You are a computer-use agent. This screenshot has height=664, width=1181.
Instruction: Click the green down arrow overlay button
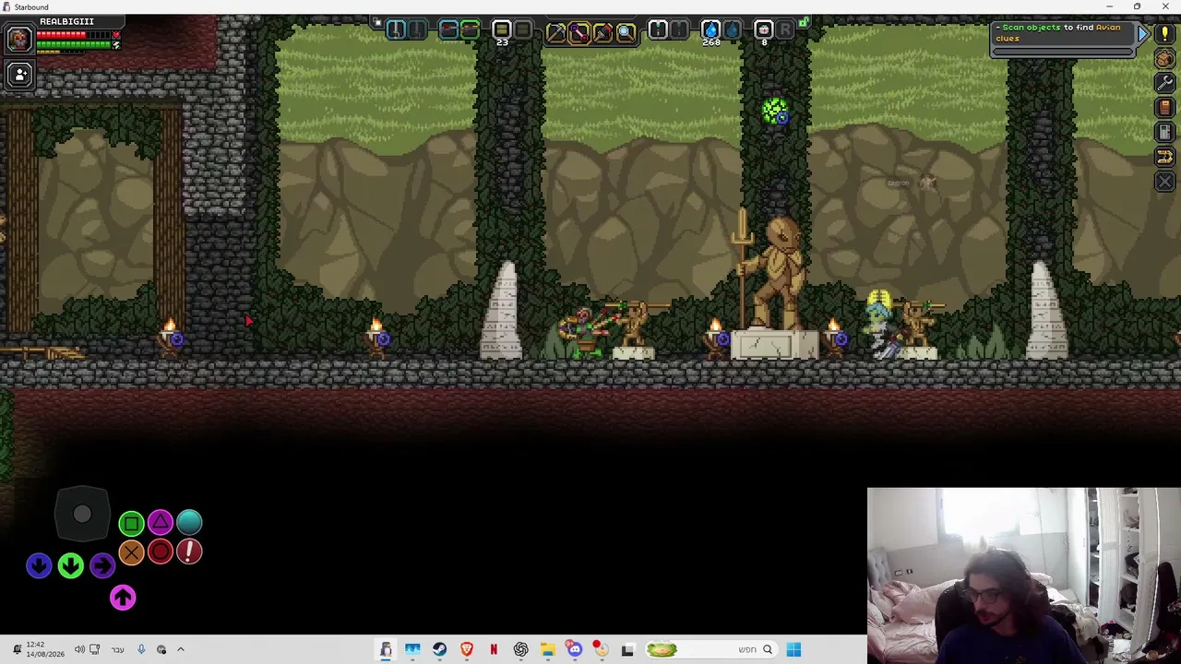click(71, 565)
